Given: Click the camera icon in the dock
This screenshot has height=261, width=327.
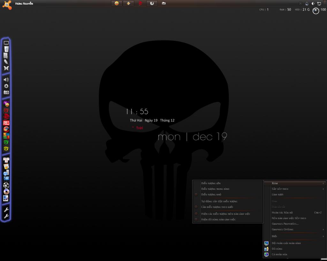Looking at the screenshot, I should (6, 92).
